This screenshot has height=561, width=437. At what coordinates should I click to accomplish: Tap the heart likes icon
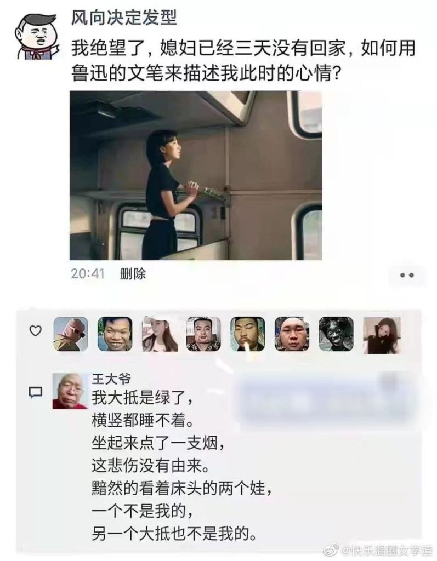point(35,330)
